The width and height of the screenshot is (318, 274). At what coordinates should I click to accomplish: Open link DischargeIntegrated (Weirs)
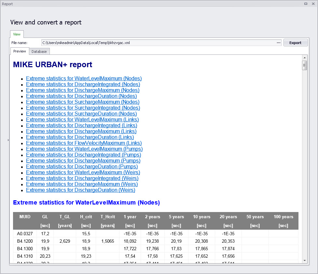coord(82,178)
